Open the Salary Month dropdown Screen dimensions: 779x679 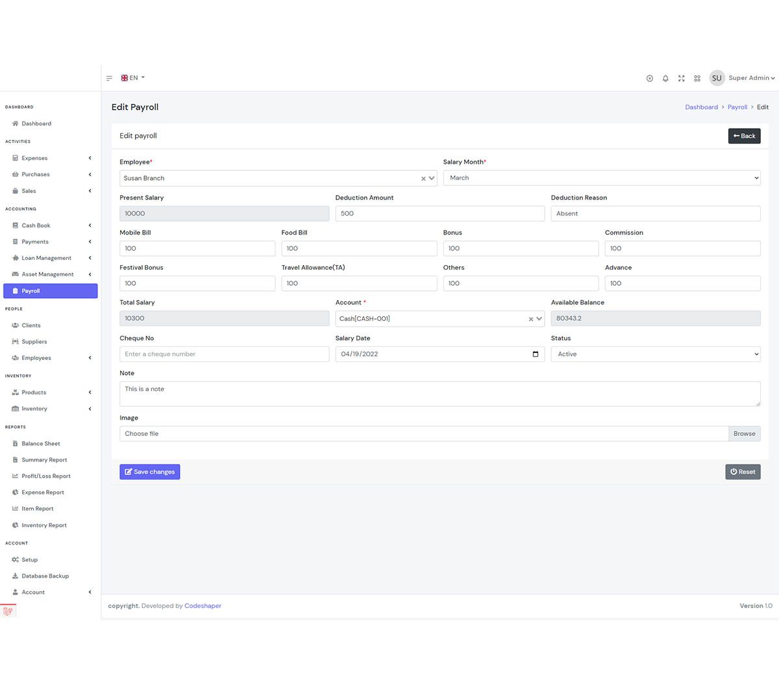point(601,178)
